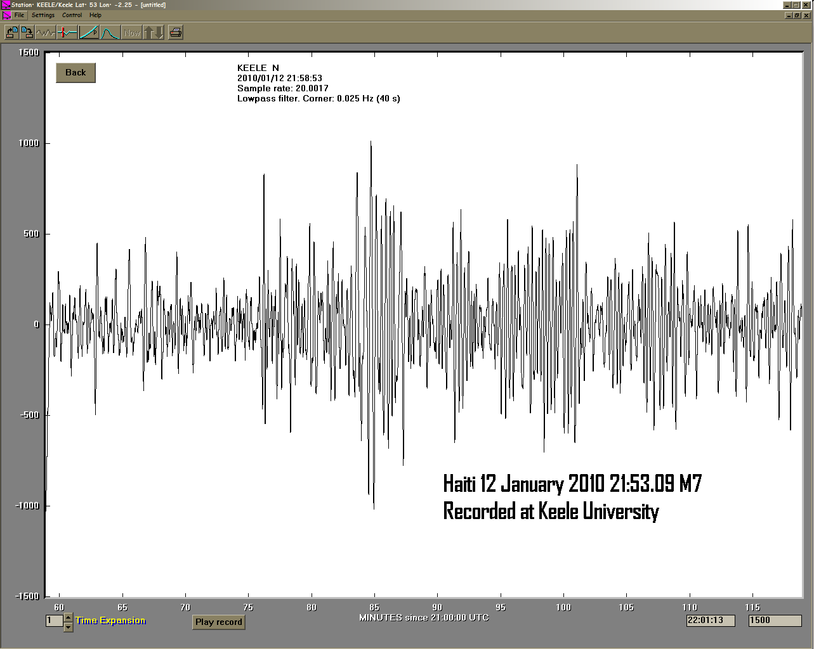Image resolution: width=814 pixels, height=649 pixels.
Task: Increase Time Expansion with up arrow
Action: point(69,617)
